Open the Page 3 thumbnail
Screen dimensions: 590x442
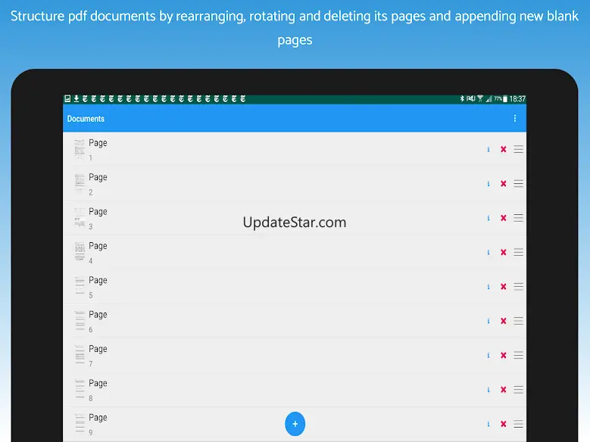coord(80,218)
